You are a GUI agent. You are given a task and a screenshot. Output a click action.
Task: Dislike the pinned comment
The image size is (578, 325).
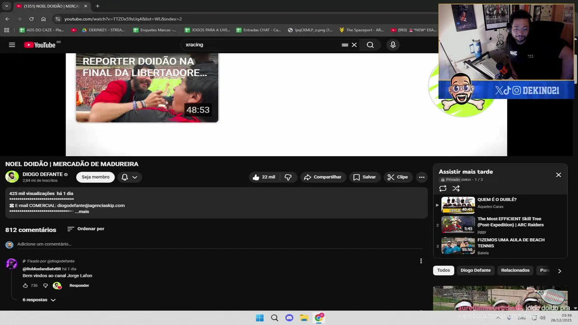(x=45, y=285)
